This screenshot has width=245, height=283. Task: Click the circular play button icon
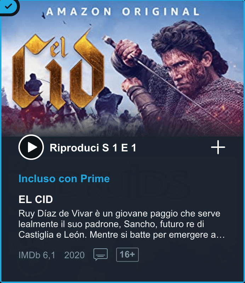click(x=31, y=147)
